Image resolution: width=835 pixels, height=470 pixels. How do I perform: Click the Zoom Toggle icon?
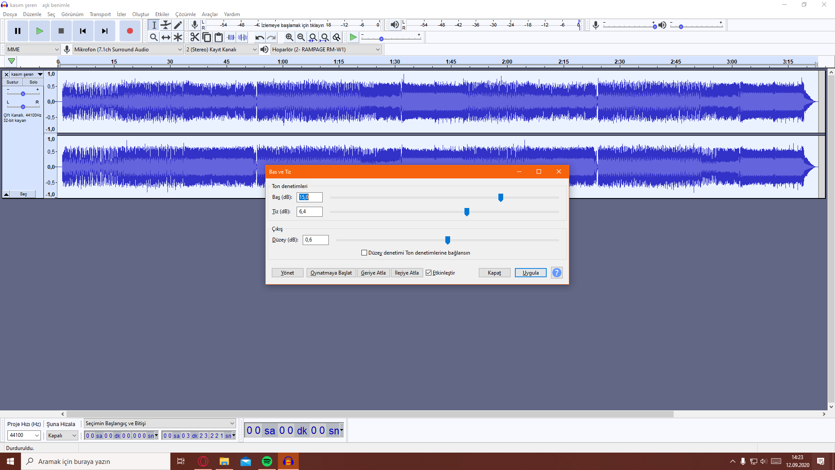pos(337,37)
